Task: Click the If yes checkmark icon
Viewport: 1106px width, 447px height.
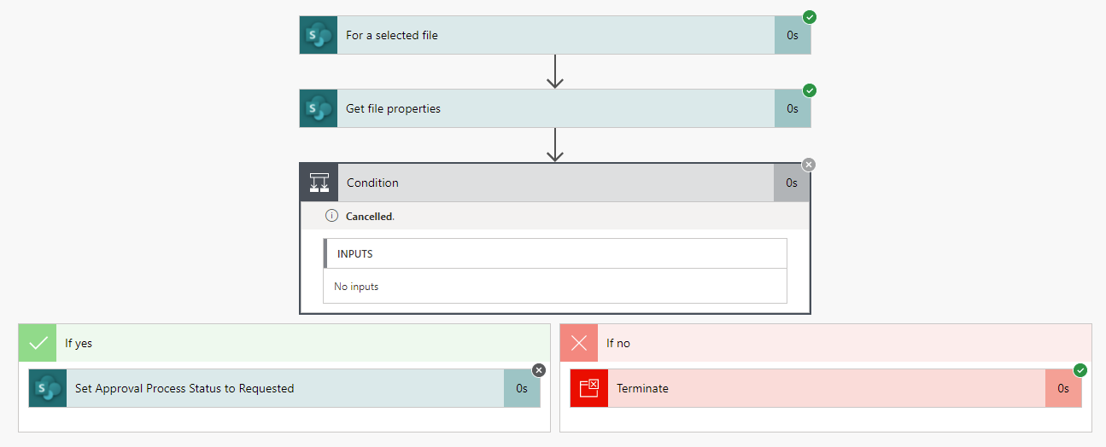Action: point(38,343)
